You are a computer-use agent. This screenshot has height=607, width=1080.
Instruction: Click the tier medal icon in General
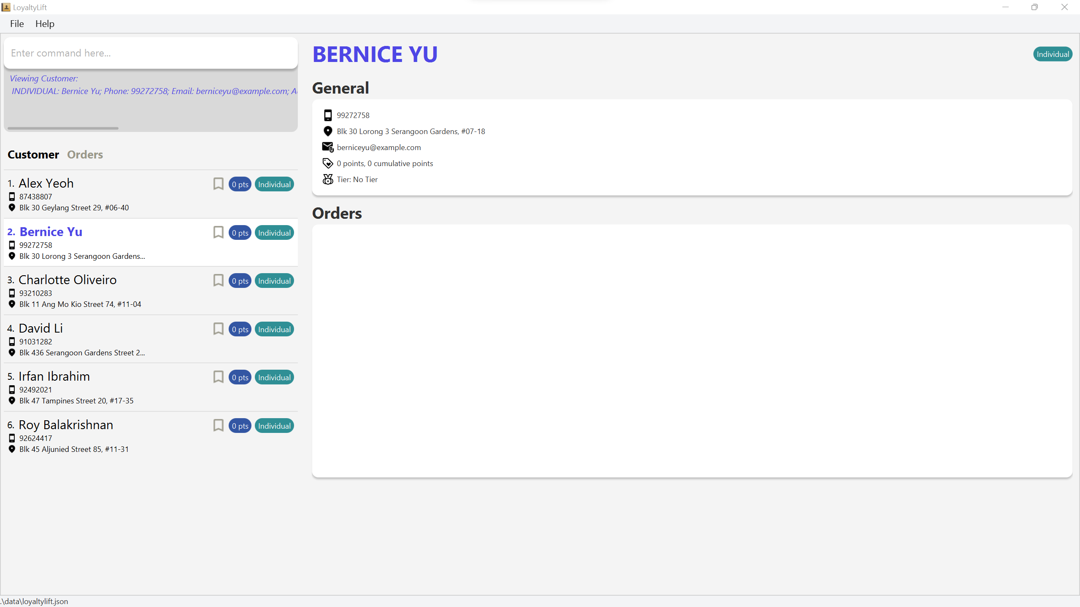click(328, 179)
